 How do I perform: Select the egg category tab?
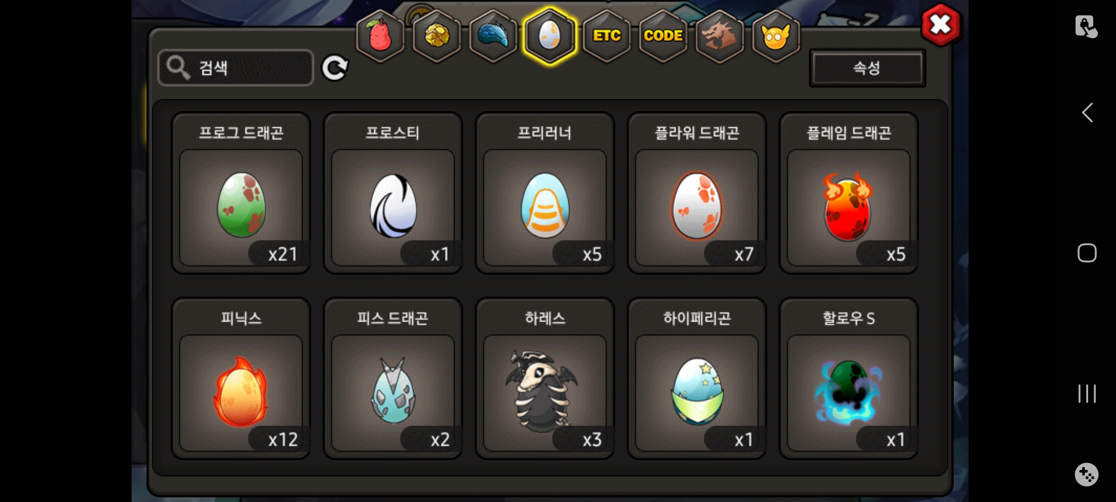[x=550, y=36]
